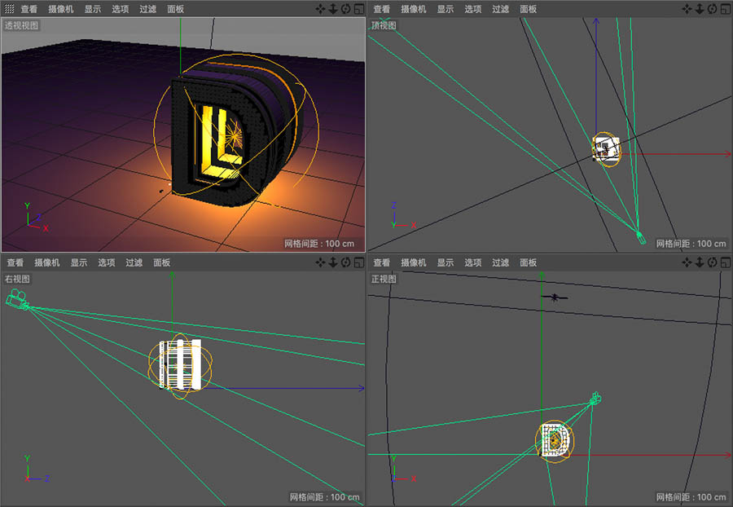This screenshot has width=733, height=507.
Task: Select the rotate view icon in top viewport
Action: tap(712, 9)
